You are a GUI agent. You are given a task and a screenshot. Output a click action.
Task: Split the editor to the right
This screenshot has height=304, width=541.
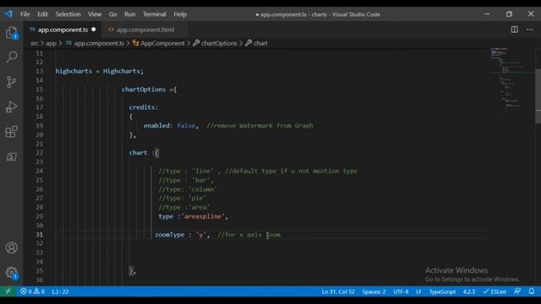coord(514,30)
